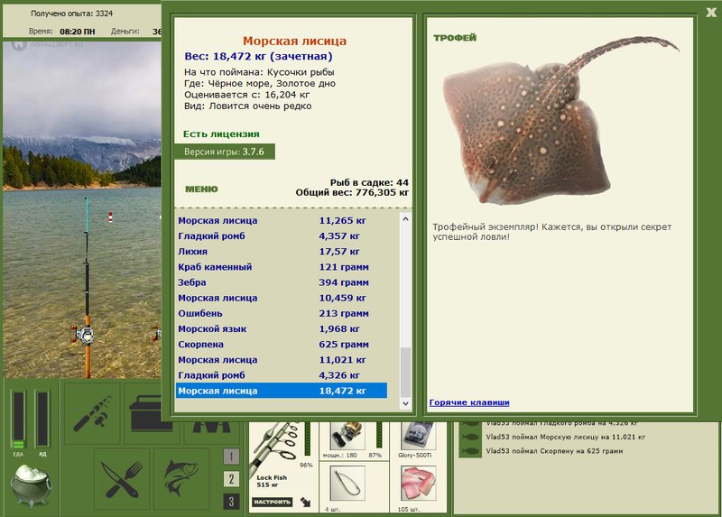This screenshot has height=517, width=722.
Task: Click the ЕДА hunger level bar
Action: click(x=18, y=420)
